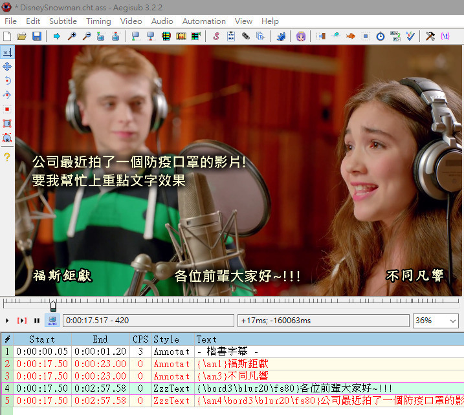Open the Fonts Collector icon
Screen dimensions: 464x415
[260, 36]
